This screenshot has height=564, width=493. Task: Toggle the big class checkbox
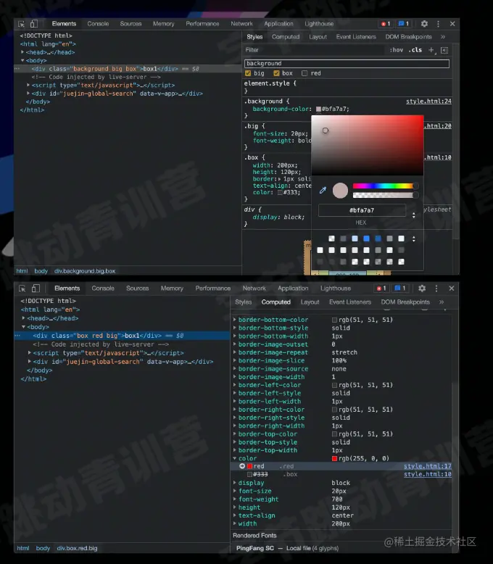[x=248, y=73]
